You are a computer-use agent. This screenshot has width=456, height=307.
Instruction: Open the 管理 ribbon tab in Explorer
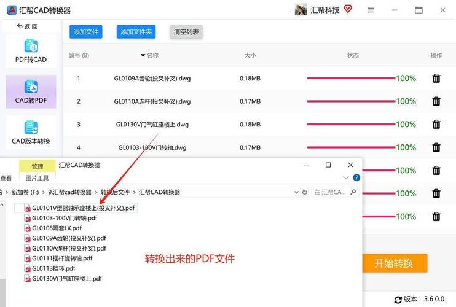[37, 166]
